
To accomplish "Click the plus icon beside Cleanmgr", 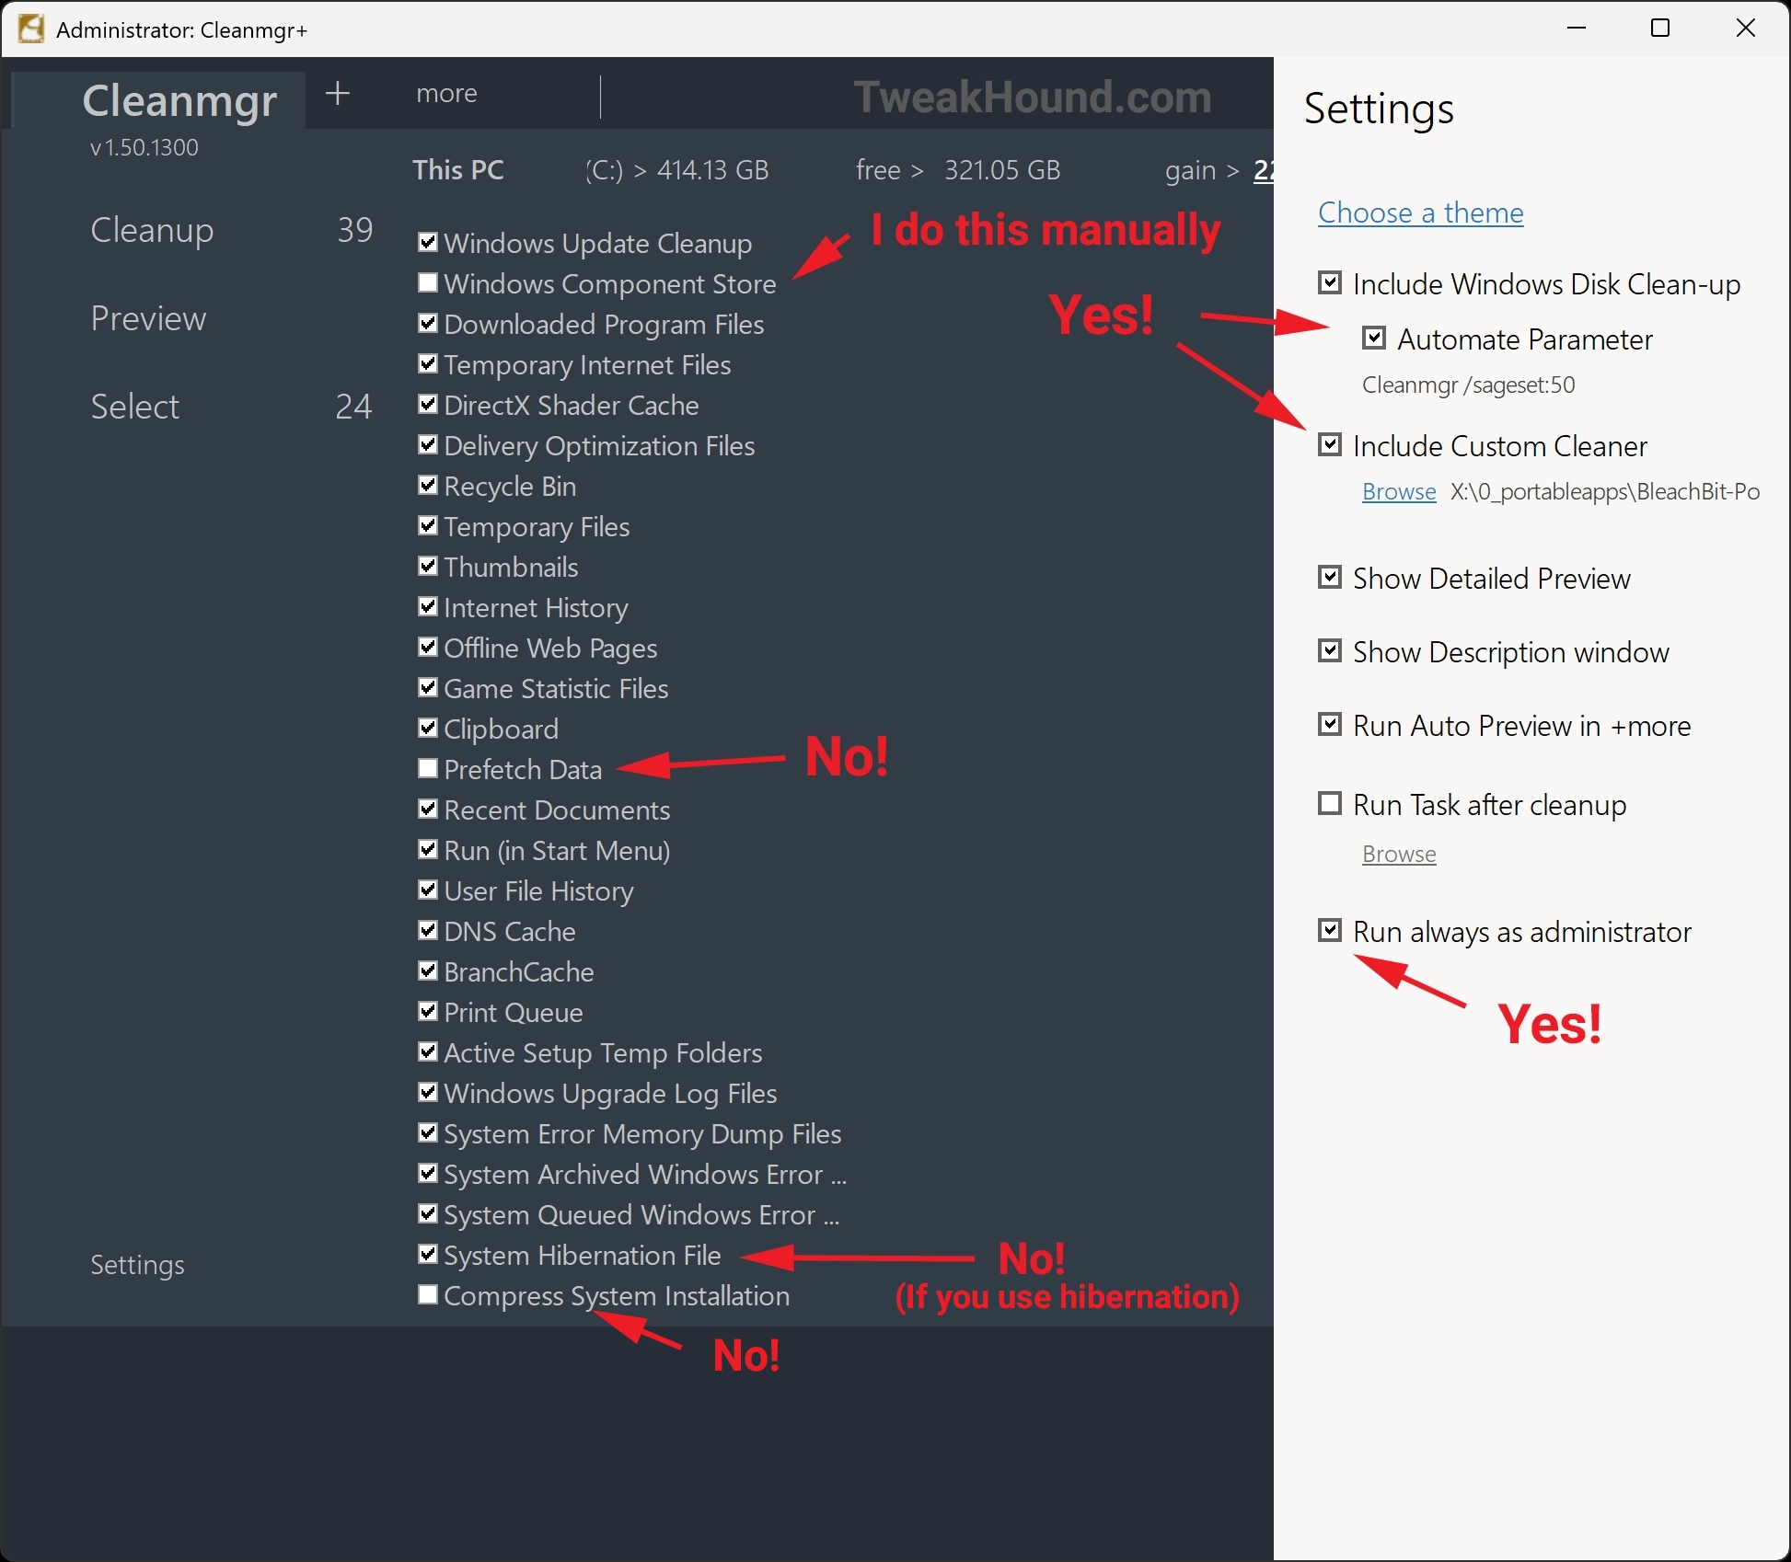I will (x=338, y=93).
